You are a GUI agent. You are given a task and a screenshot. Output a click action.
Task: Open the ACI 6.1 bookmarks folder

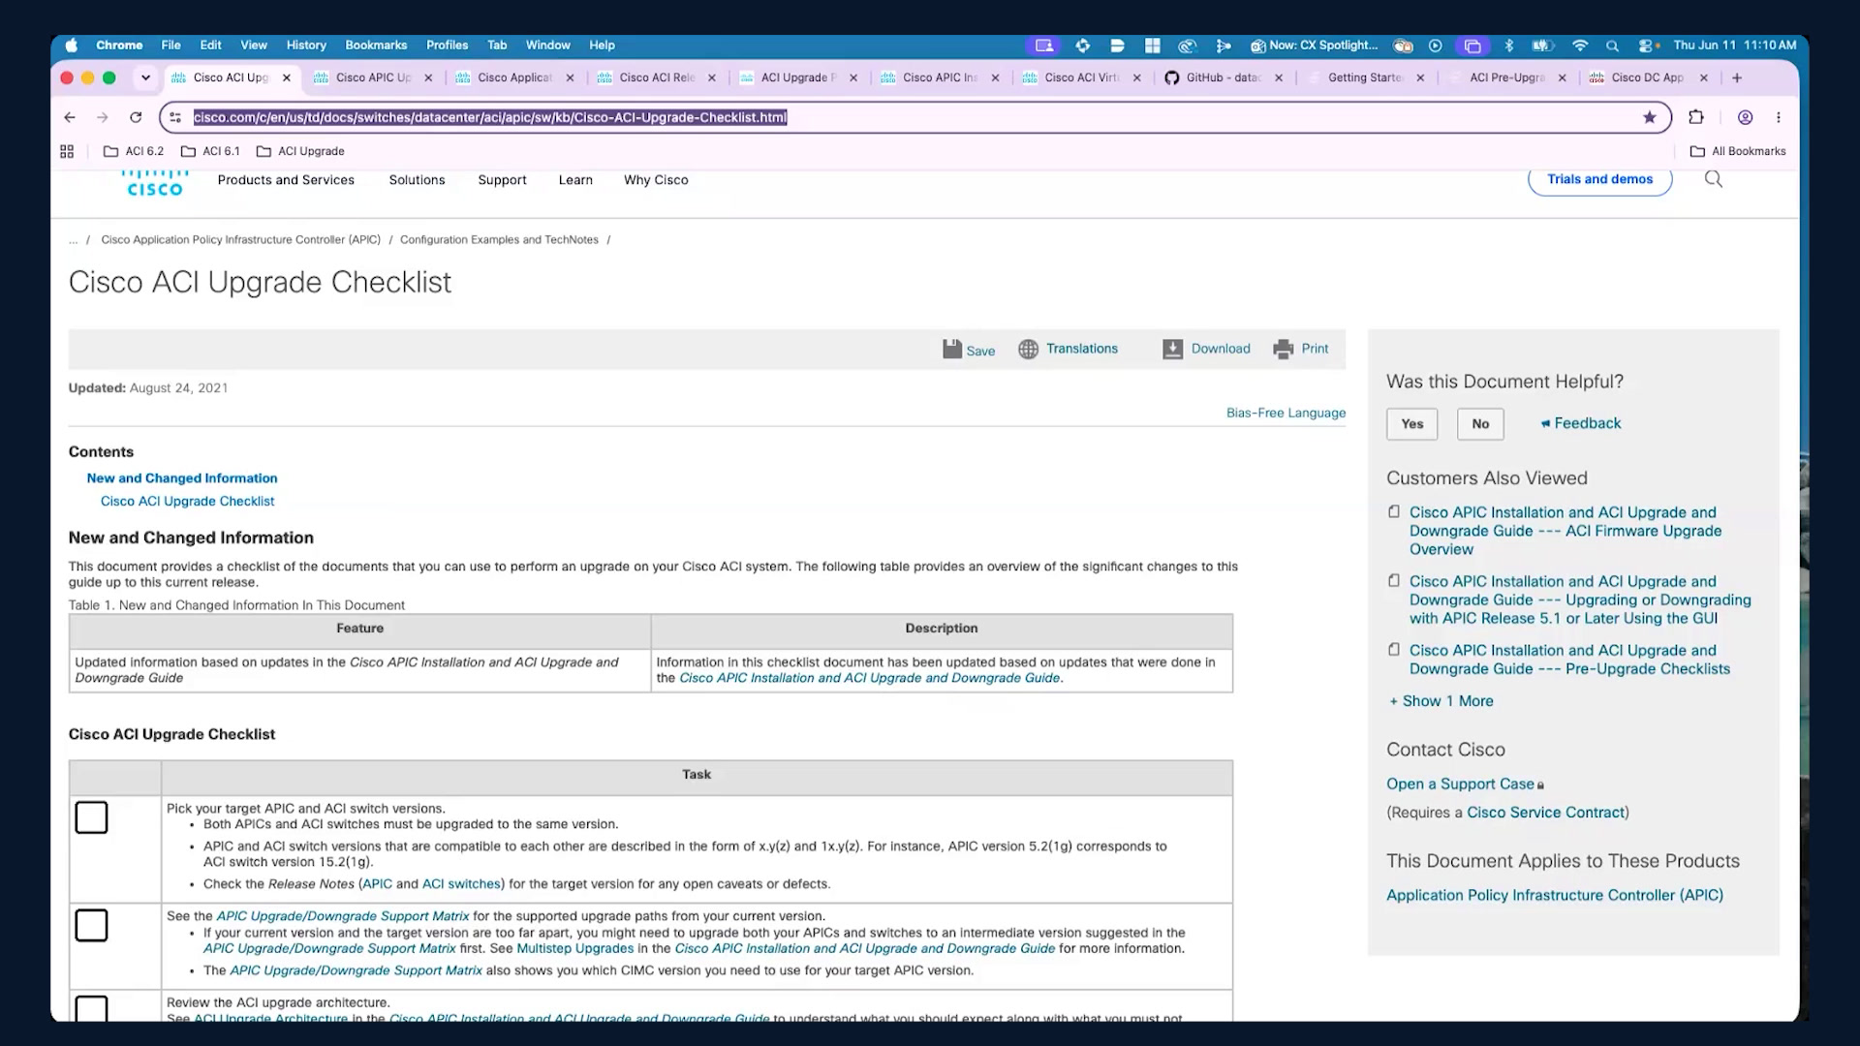point(210,151)
